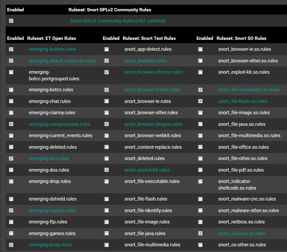Open Snort GPLv2 Community Rules (VRT certified) link
287x252 pixels.
(x=118, y=21)
